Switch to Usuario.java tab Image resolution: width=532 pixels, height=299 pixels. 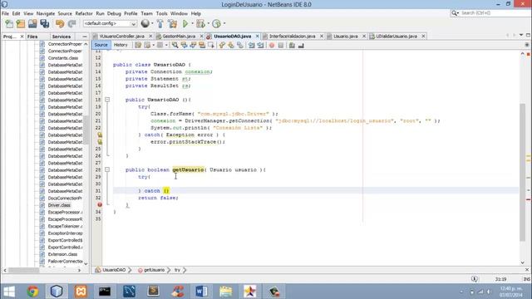(x=346, y=36)
